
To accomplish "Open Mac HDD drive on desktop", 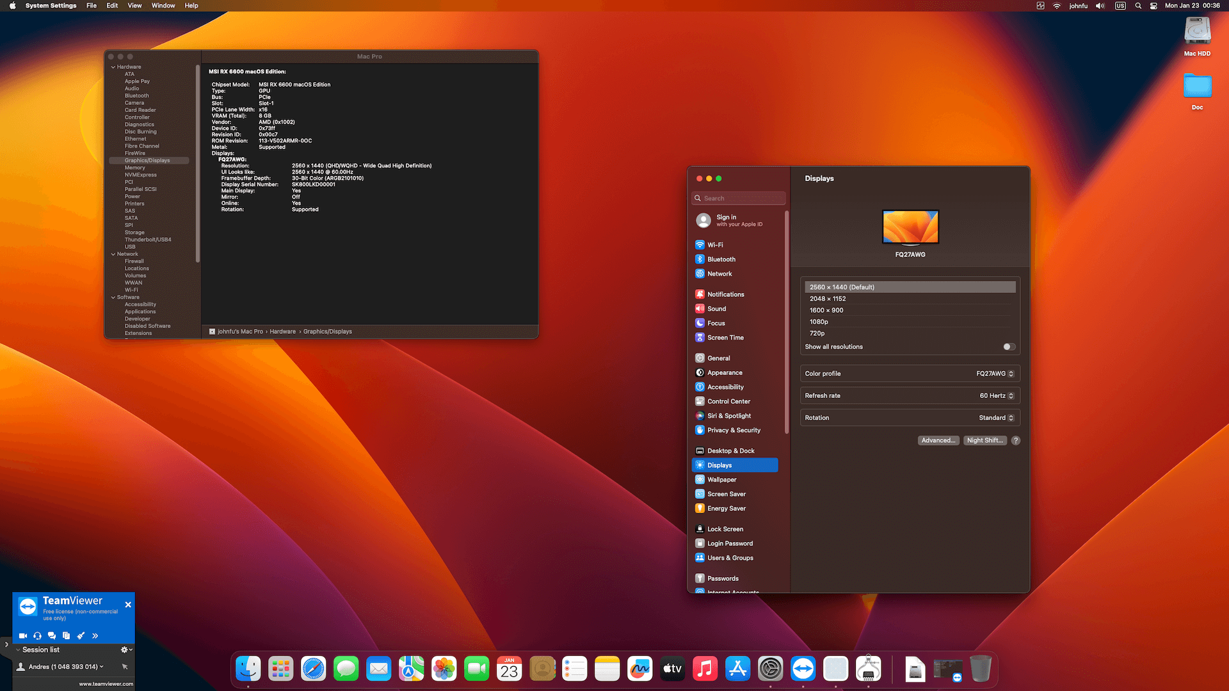I will (1197, 36).
